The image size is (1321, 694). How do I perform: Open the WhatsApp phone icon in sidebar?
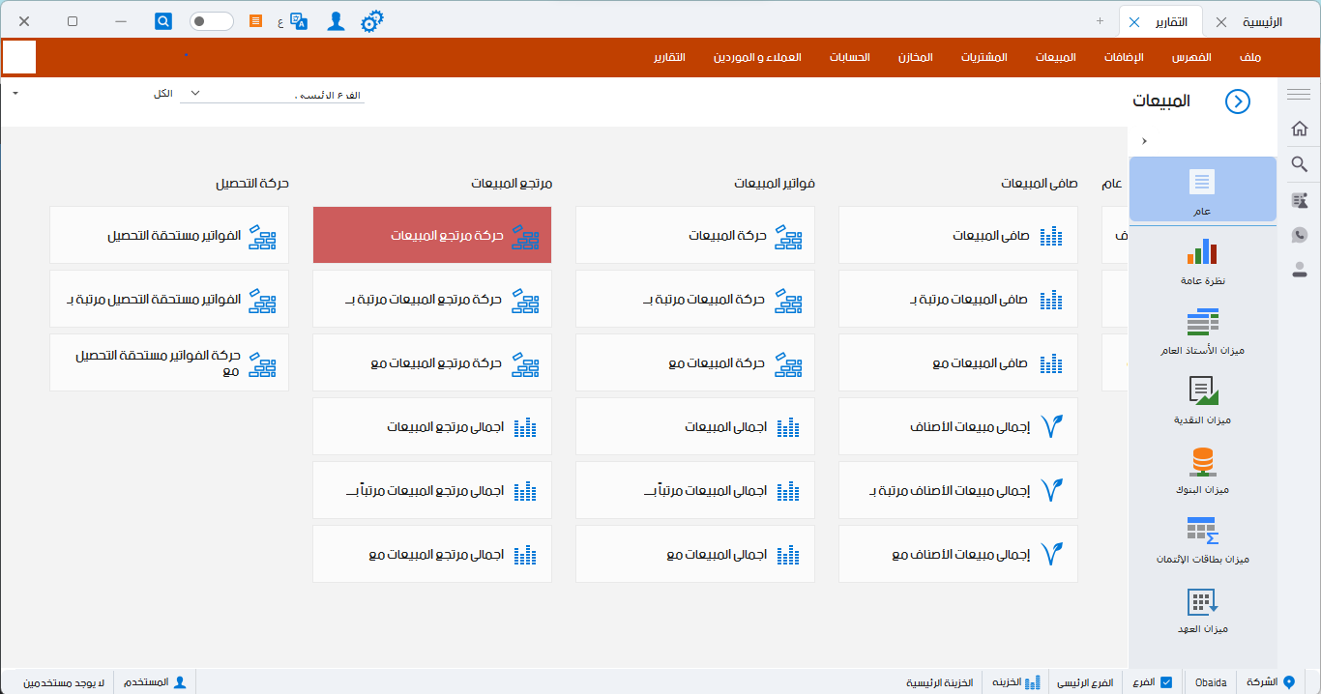[x=1299, y=235]
